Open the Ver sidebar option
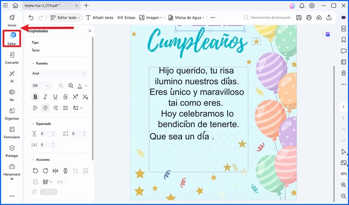The height and width of the screenshot is (205, 349). point(12,95)
